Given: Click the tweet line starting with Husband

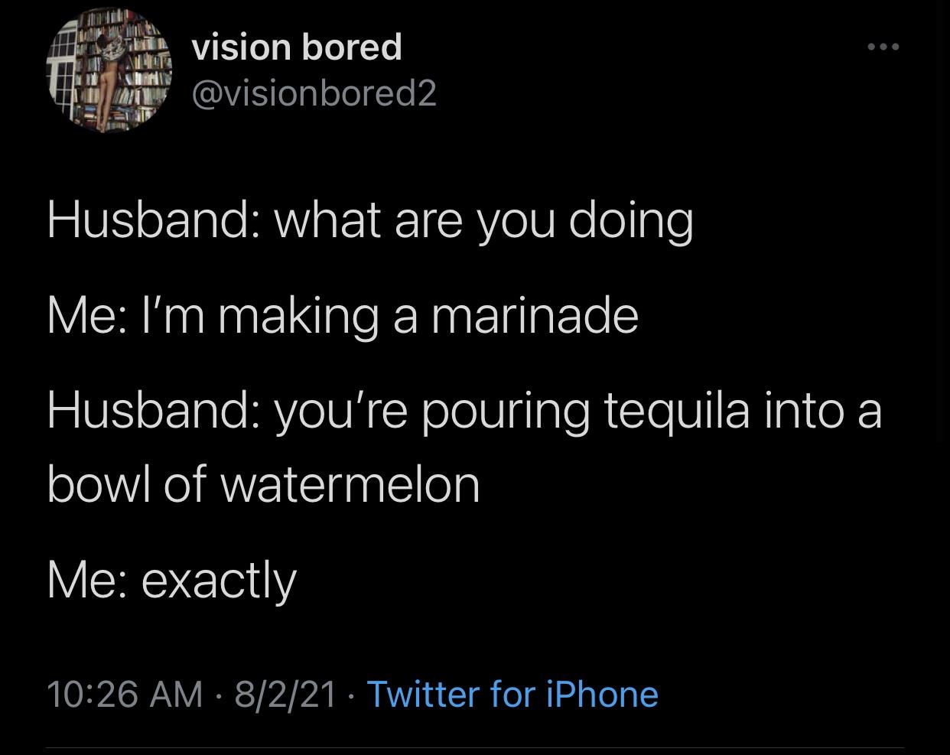Looking at the screenshot, I should (x=369, y=221).
